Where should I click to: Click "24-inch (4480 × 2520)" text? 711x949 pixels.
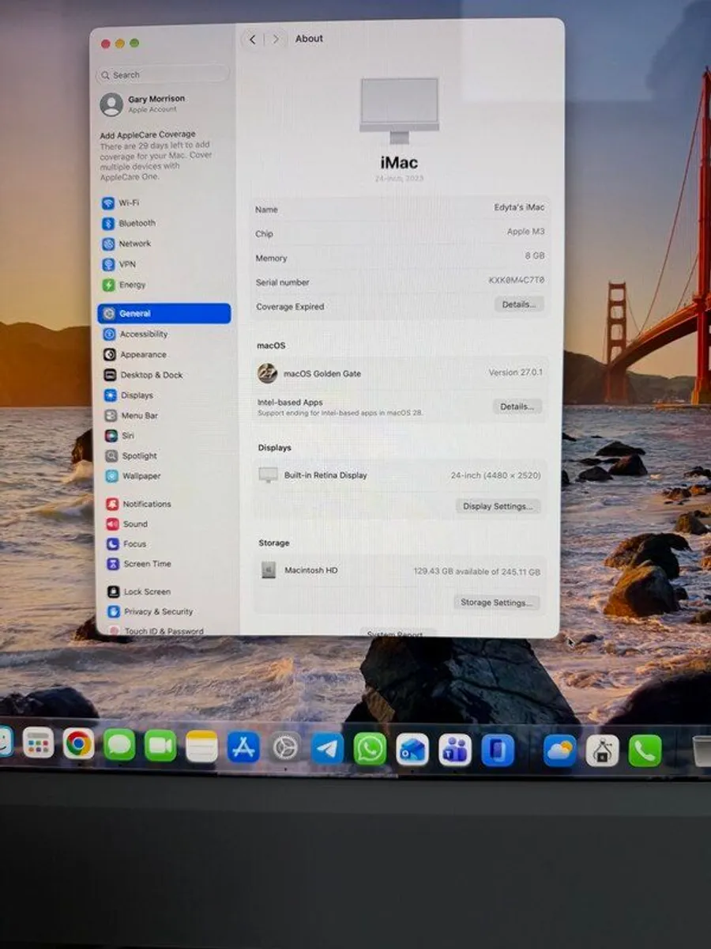(496, 475)
